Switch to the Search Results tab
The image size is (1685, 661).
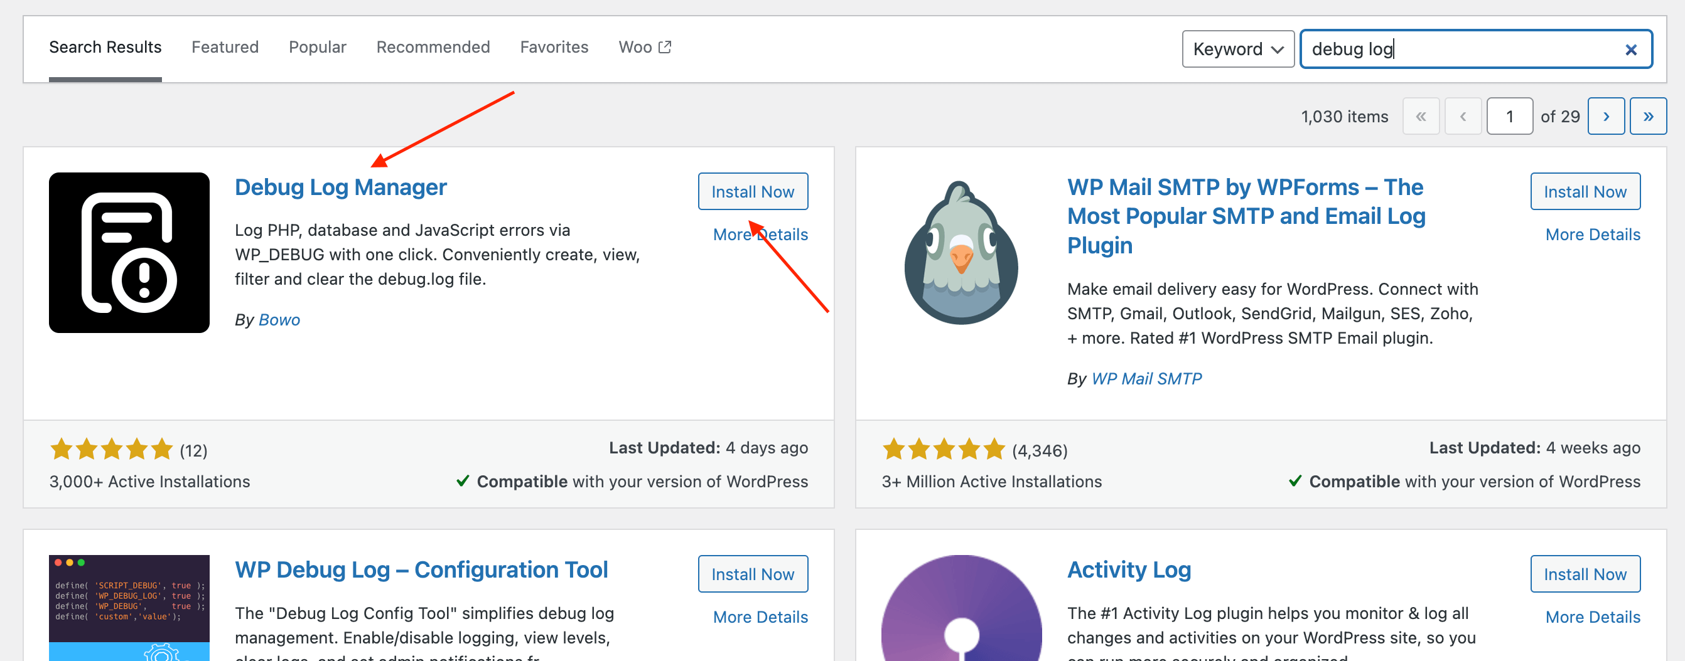coord(105,47)
